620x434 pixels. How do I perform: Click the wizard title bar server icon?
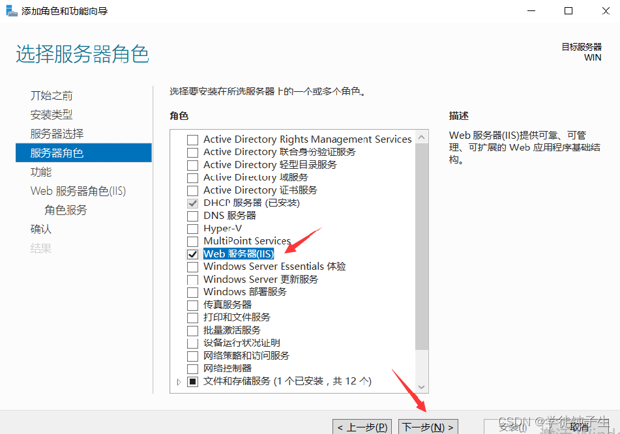point(12,10)
